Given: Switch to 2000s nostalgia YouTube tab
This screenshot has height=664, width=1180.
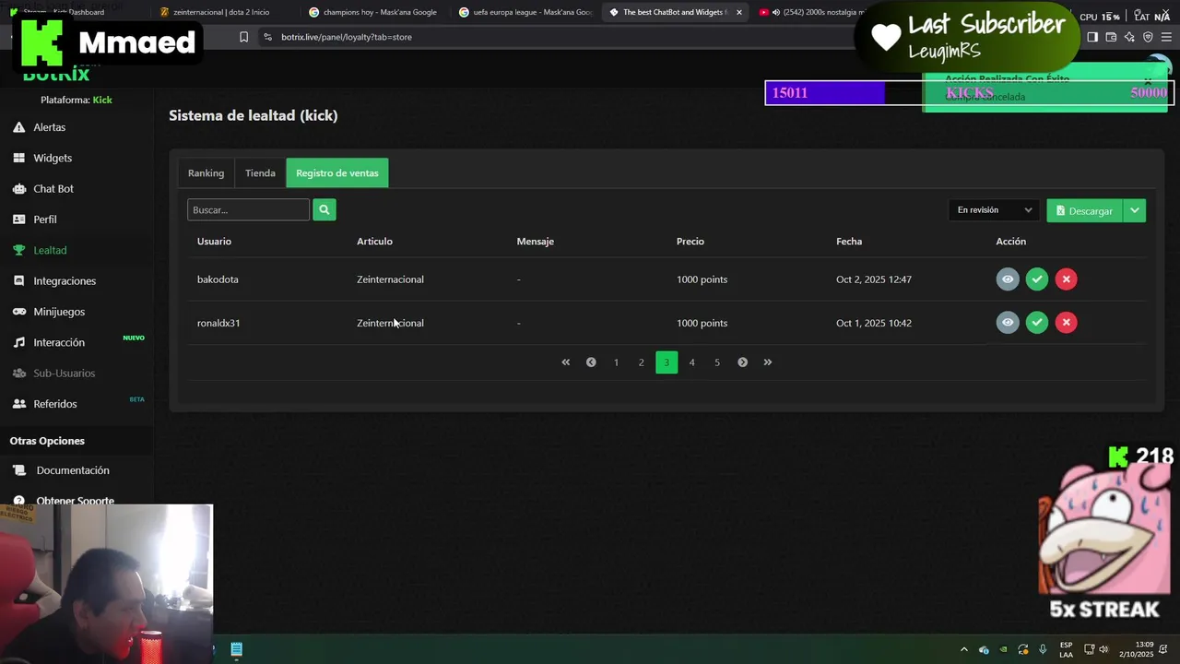Looking at the screenshot, I should pos(820,12).
